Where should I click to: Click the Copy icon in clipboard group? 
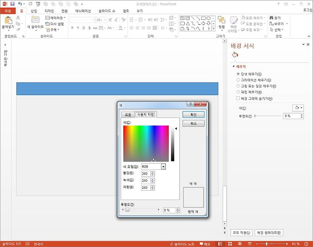coord(18,23)
